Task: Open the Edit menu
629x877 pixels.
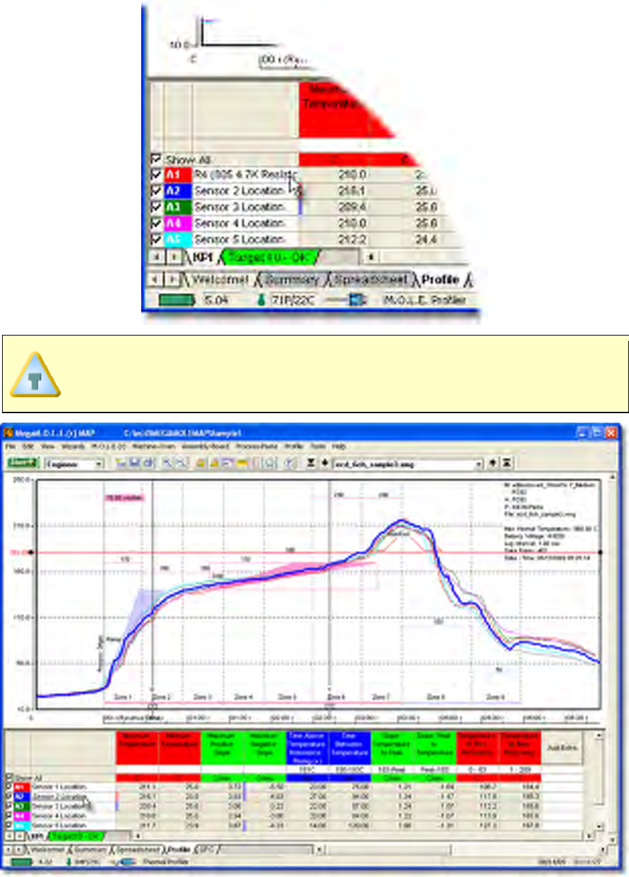Action: coord(28,447)
